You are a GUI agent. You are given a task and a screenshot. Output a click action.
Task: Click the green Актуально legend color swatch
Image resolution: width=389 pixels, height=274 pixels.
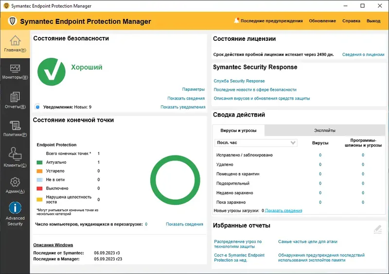tap(39, 162)
